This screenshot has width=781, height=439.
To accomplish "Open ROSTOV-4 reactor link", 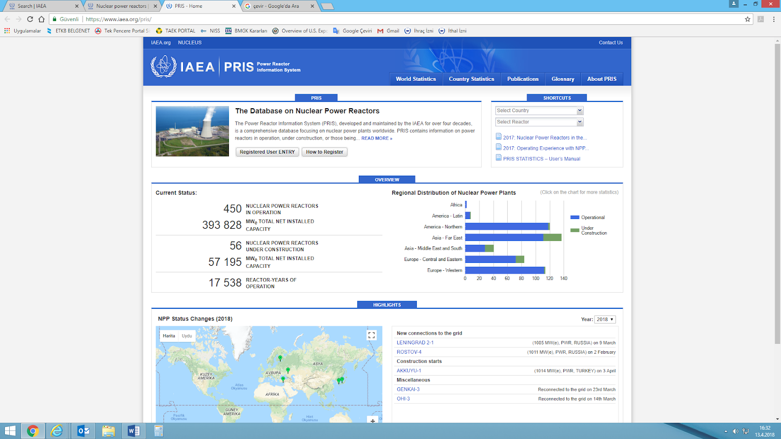I will click(x=409, y=352).
